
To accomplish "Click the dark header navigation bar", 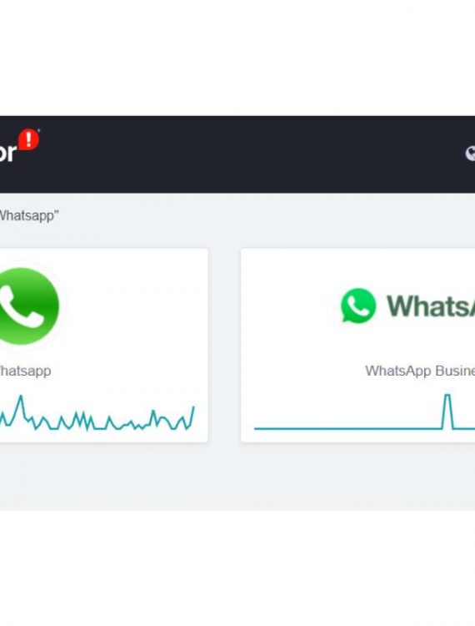I will (x=237, y=154).
